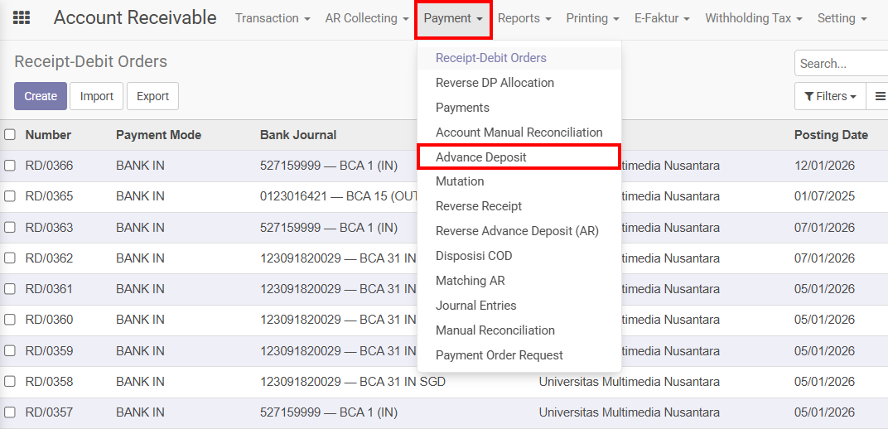This screenshot has height=429, width=888.
Task: Open the Transaction dropdown menu
Action: 273,18
